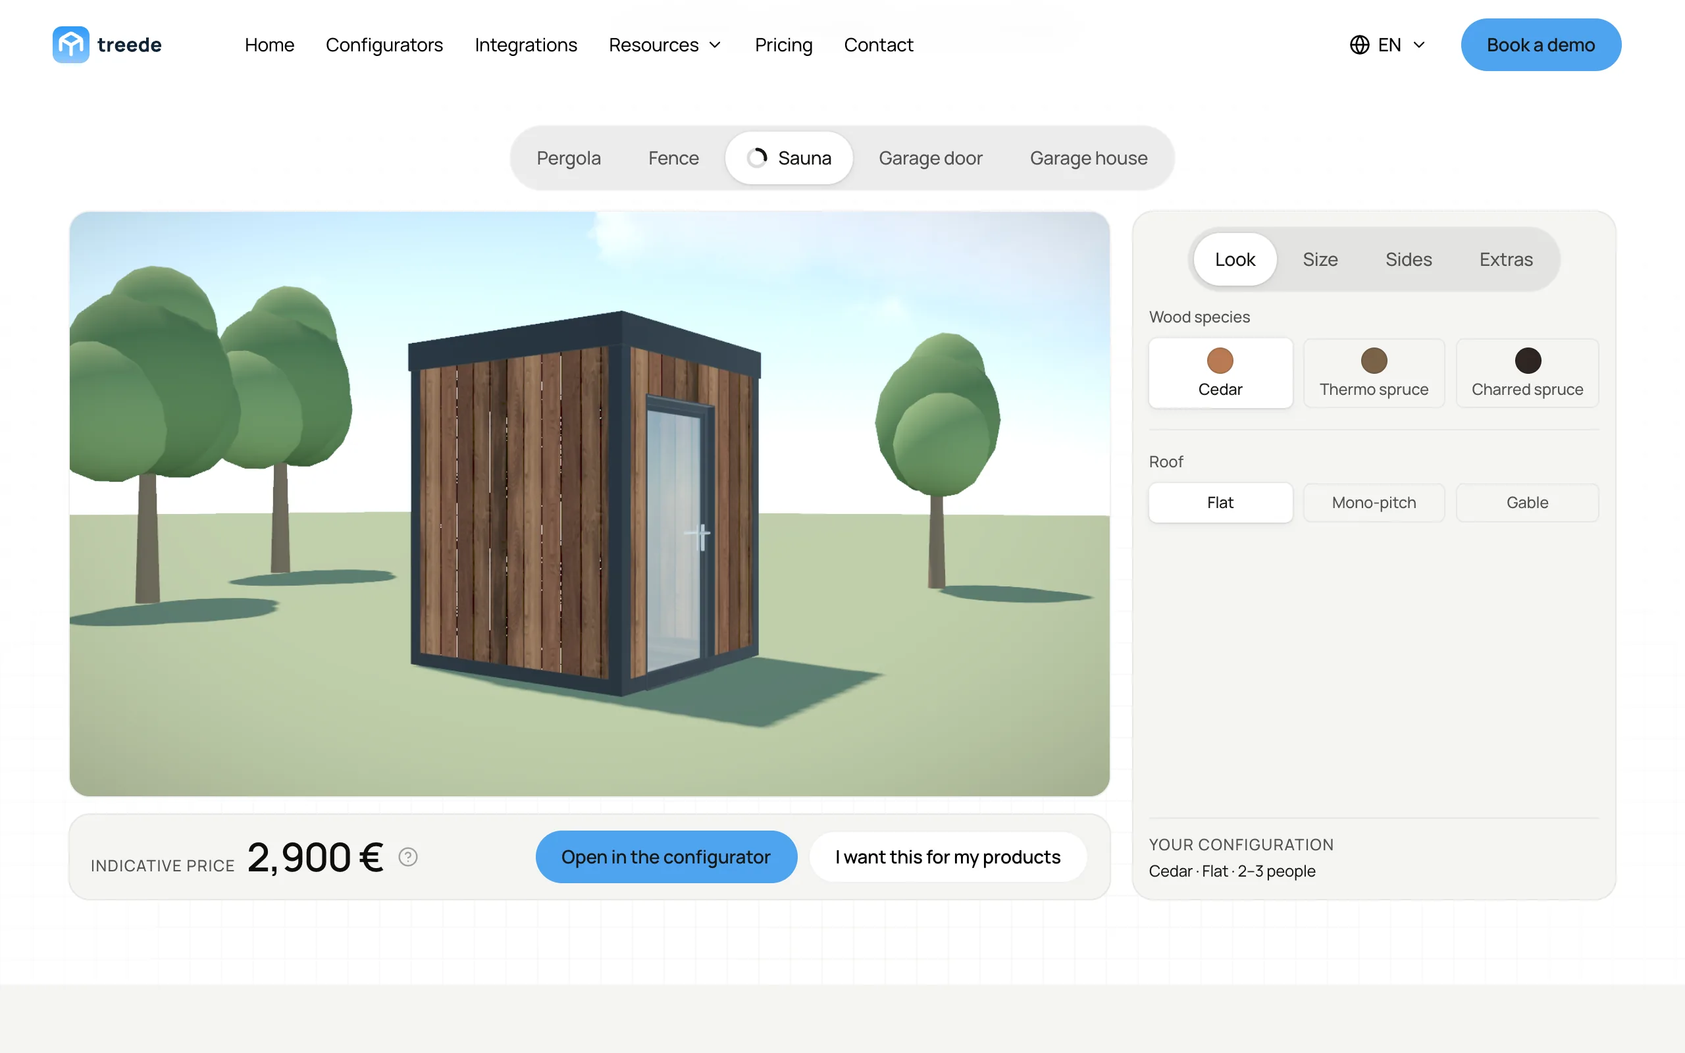Choose the Flat roof option
Screen dimensions: 1685x1053
pos(1220,502)
